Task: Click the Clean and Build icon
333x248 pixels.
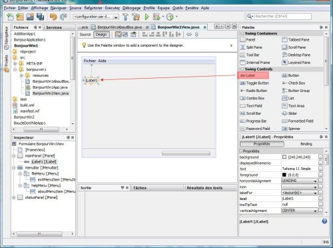Action: coord(136,17)
